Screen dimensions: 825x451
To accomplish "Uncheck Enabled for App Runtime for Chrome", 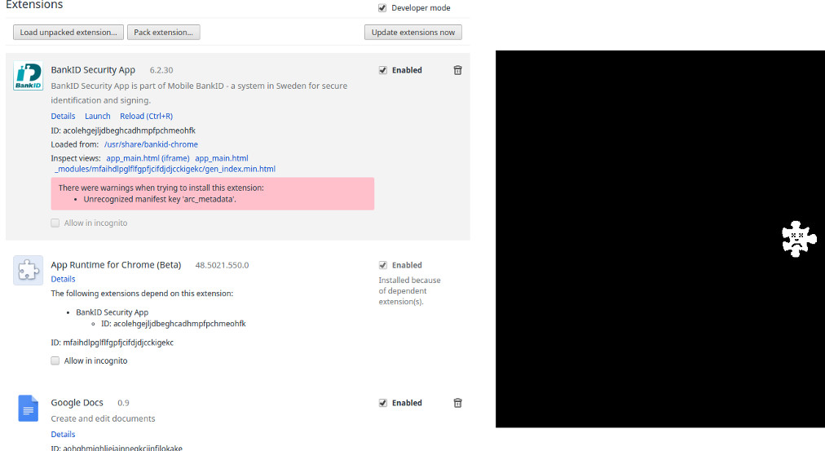I will click(382, 265).
